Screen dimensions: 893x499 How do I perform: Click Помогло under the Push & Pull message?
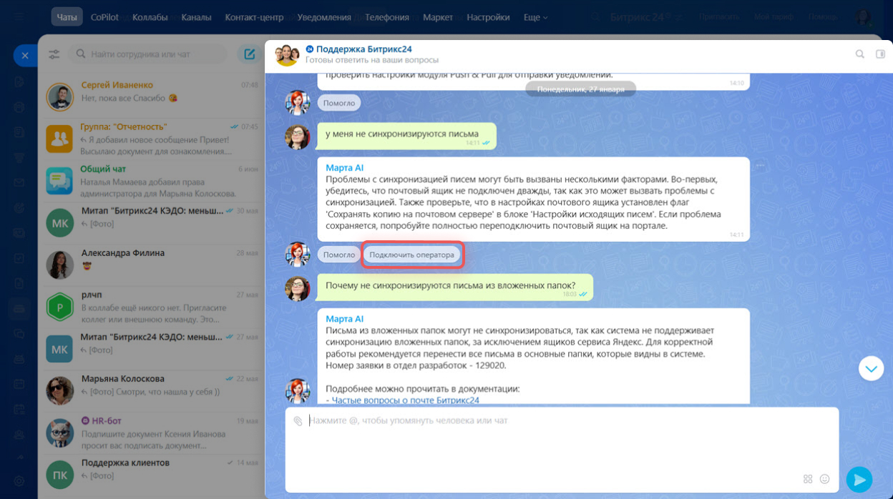pos(338,103)
